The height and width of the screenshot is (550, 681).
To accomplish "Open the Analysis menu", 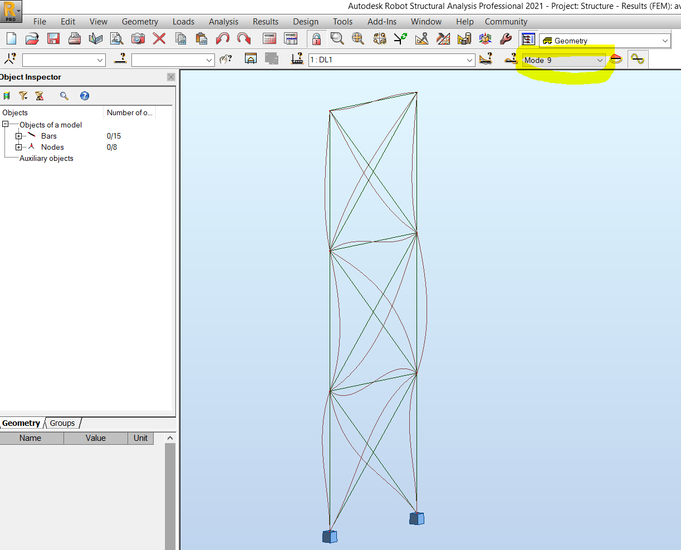I will (x=223, y=21).
